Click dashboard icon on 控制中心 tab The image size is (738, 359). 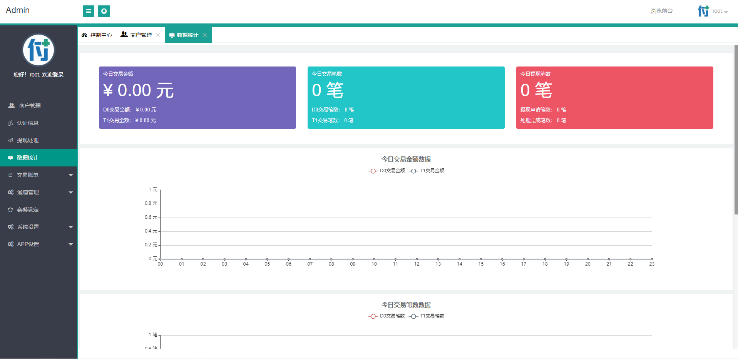[84, 35]
